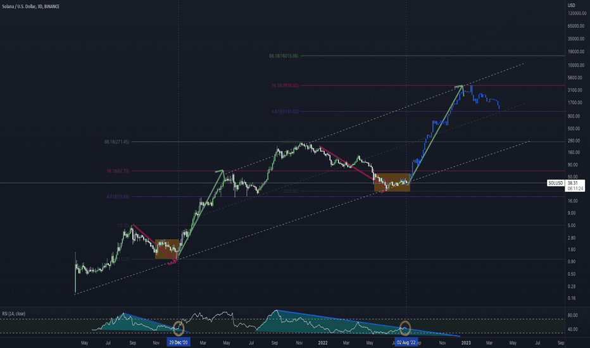Viewport: 590px width, 348px height.
Task: Click the 1700.00 price axis label
Action: coord(575,103)
